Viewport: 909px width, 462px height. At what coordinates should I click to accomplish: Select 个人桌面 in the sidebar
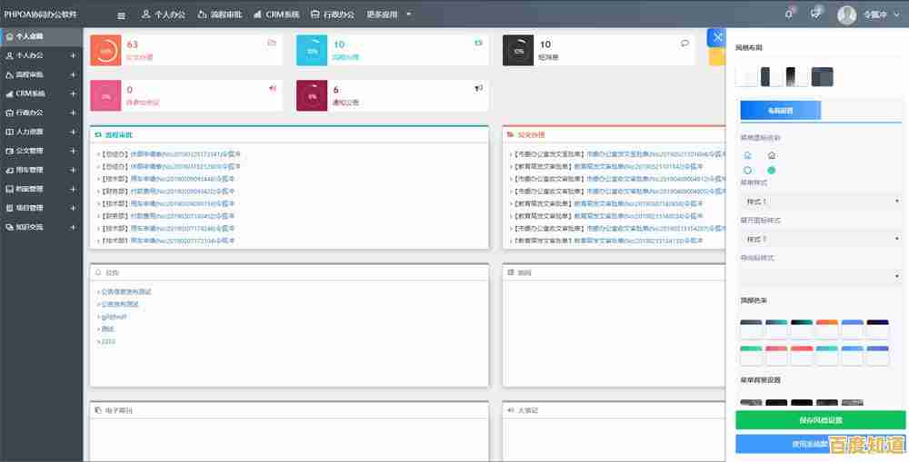click(29, 37)
